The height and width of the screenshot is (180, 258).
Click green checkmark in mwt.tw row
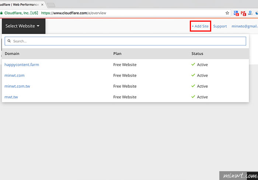pos(193,97)
